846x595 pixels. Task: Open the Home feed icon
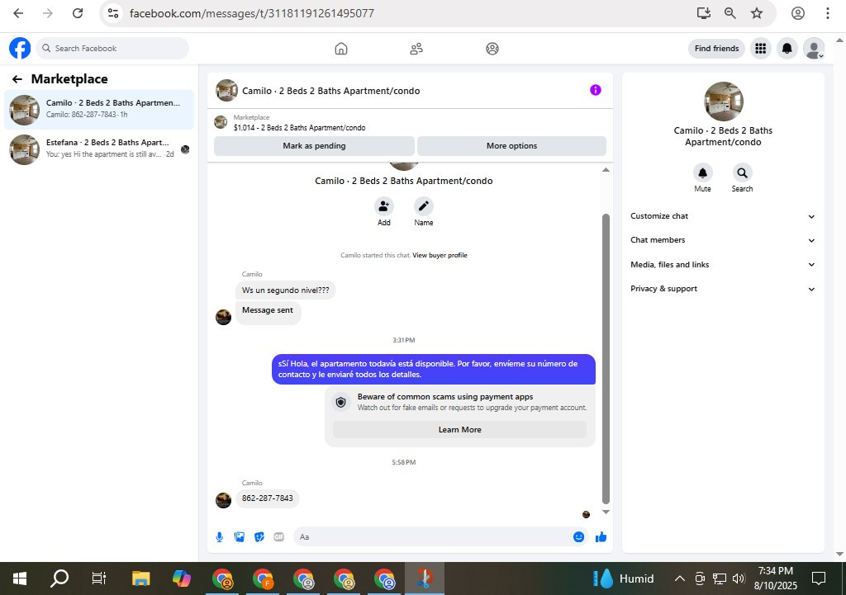(341, 49)
